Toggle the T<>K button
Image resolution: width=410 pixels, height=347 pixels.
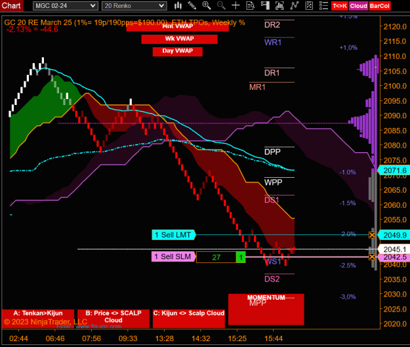pyautogui.click(x=340, y=6)
